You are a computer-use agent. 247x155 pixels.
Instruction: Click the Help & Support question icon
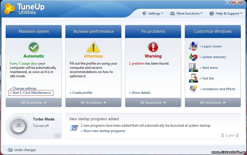point(212,13)
